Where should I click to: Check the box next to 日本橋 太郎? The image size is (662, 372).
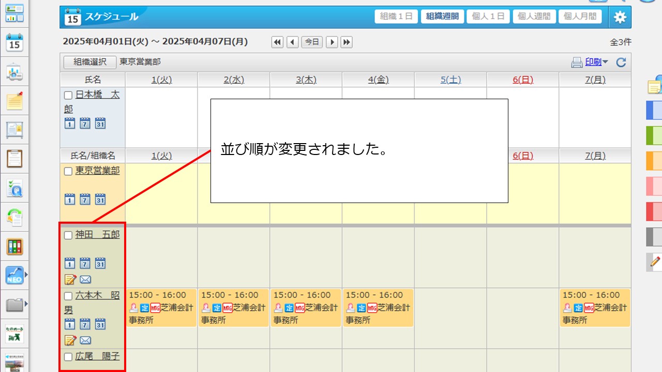[x=68, y=96]
